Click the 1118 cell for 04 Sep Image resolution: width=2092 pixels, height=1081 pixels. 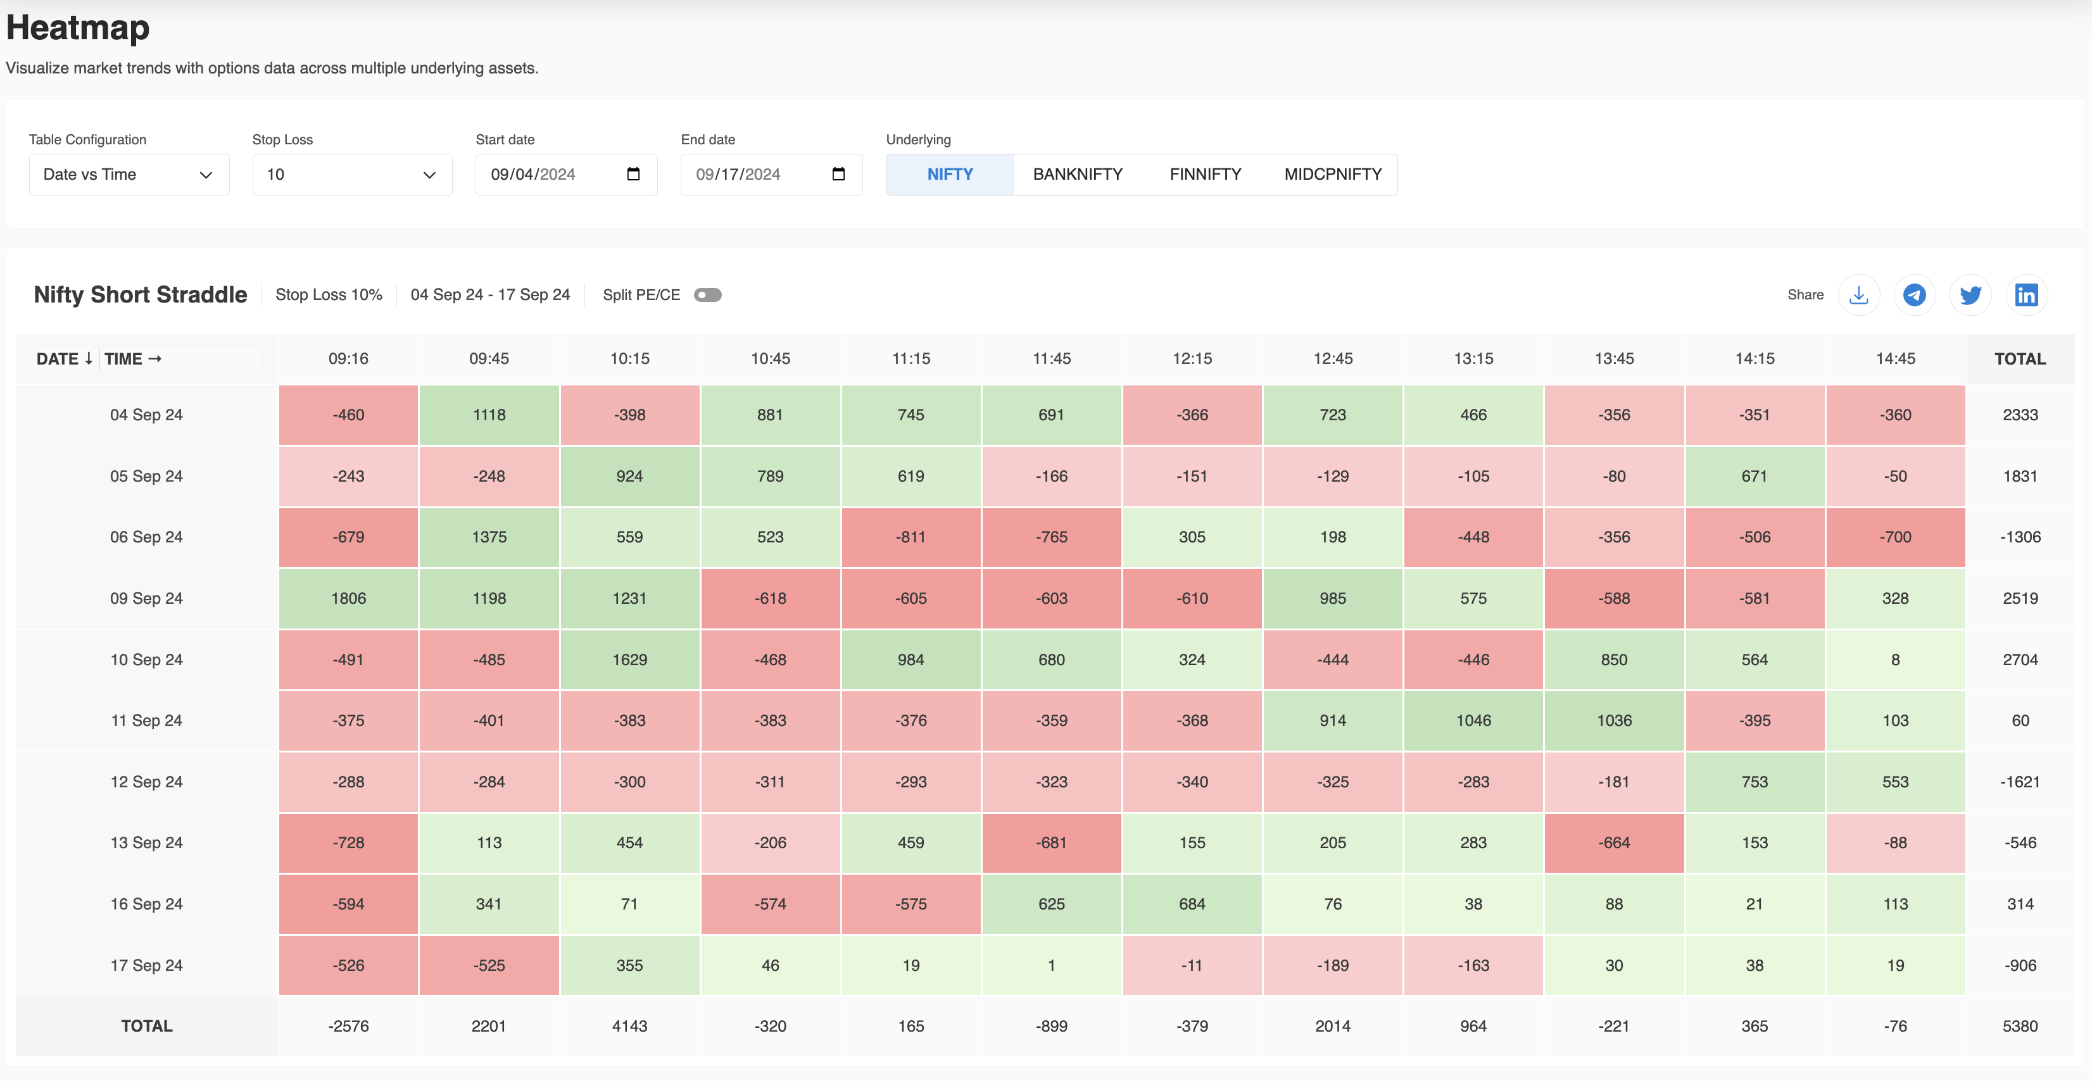tap(489, 415)
